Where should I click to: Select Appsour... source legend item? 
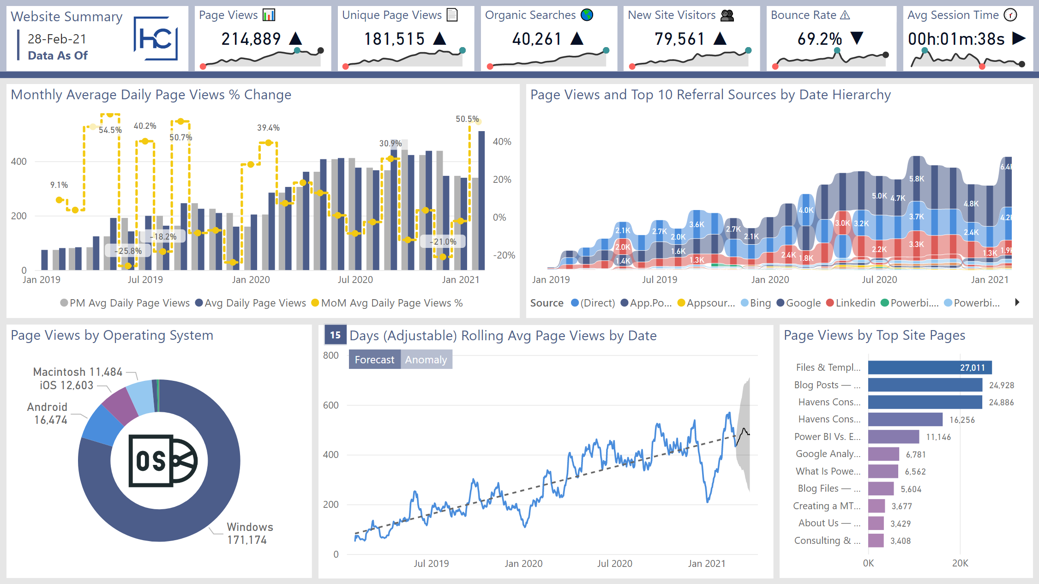tap(706, 303)
